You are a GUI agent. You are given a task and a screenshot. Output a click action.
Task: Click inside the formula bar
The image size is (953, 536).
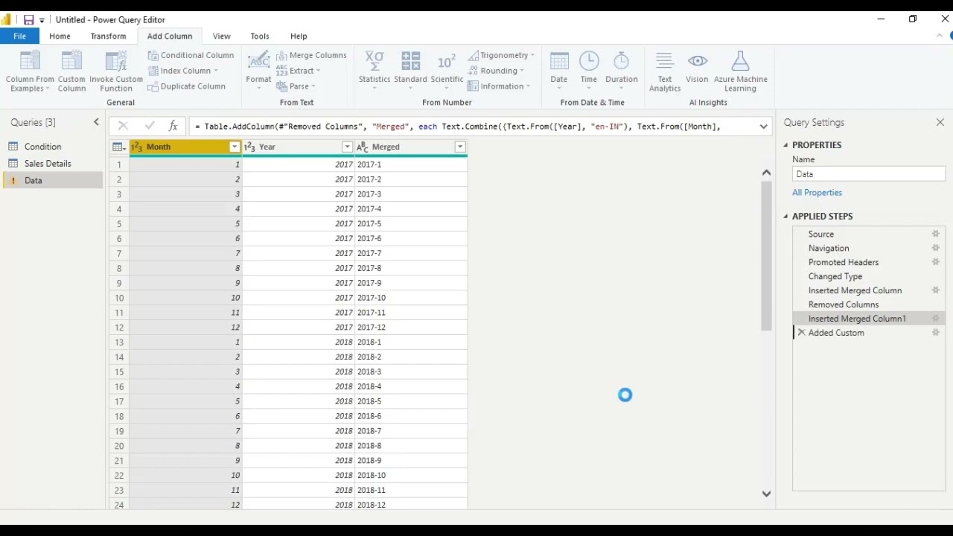tap(473, 127)
